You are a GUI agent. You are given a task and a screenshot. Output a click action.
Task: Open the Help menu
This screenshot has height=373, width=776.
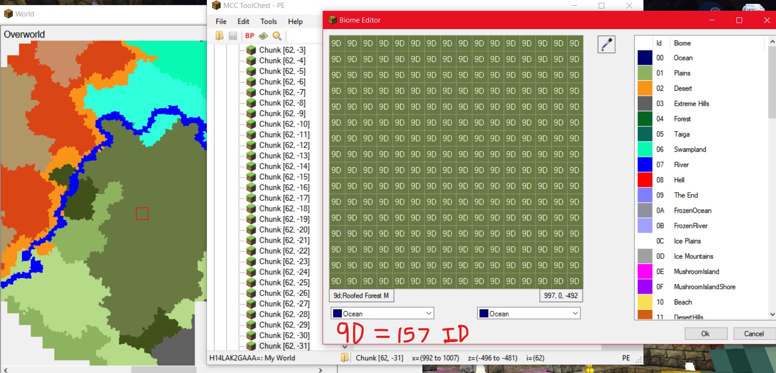point(295,22)
